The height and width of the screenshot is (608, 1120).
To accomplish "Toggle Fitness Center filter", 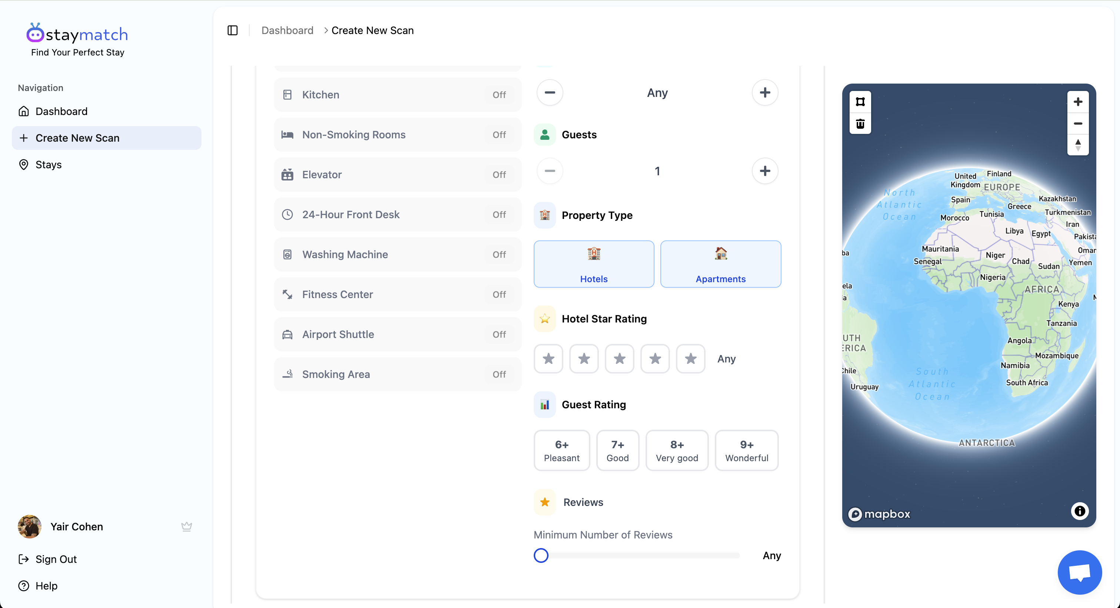I will (x=397, y=294).
